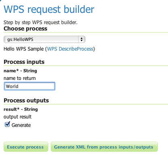The height and width of the screenshot is (161, 168).
Task: Click the 'name to return' description text
Action: point(20,78)
